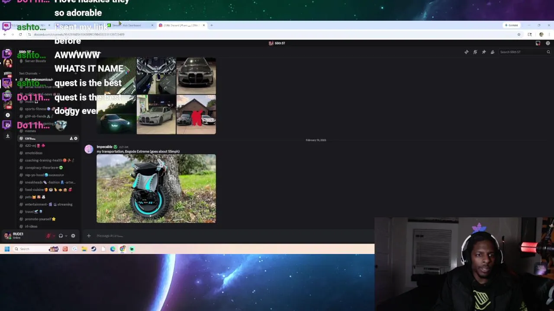Open the sports-fitness channel
Viewport: 554px width, 311px height.
pos(48,109)
